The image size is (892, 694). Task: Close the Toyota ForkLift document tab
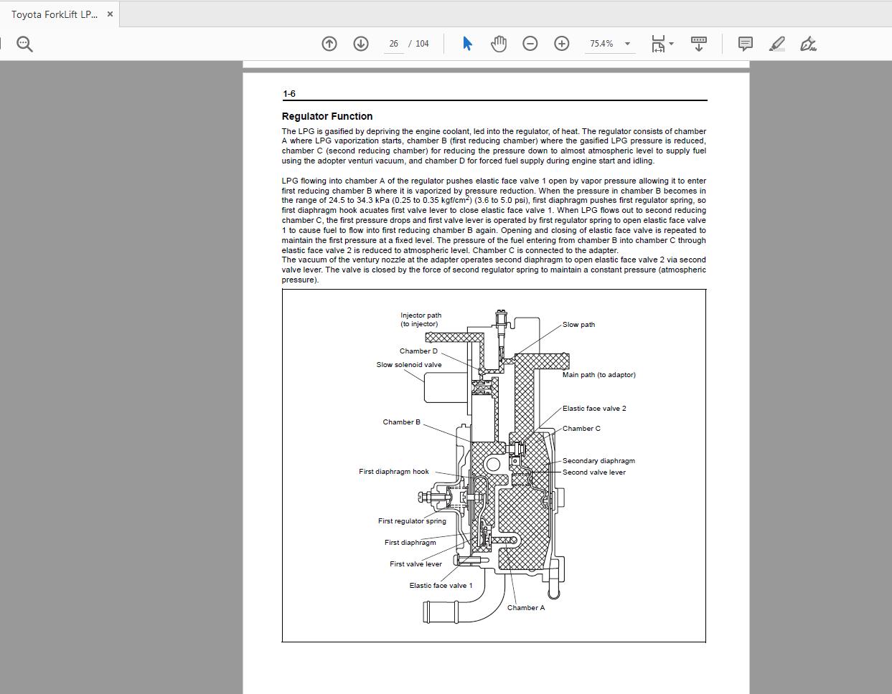pos(110,14)
